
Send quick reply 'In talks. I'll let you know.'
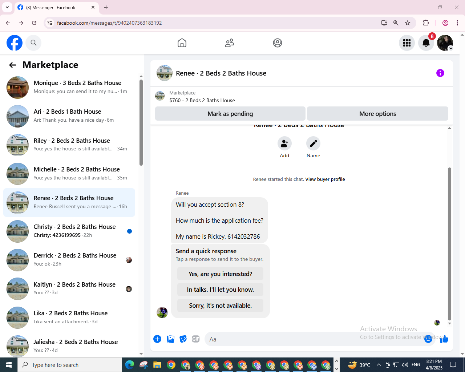220,290
